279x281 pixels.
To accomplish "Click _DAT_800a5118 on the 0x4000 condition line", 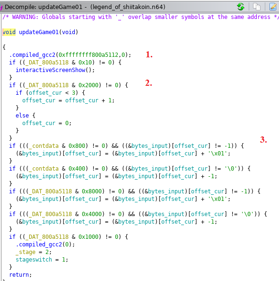I will click(x=50, y=214).
